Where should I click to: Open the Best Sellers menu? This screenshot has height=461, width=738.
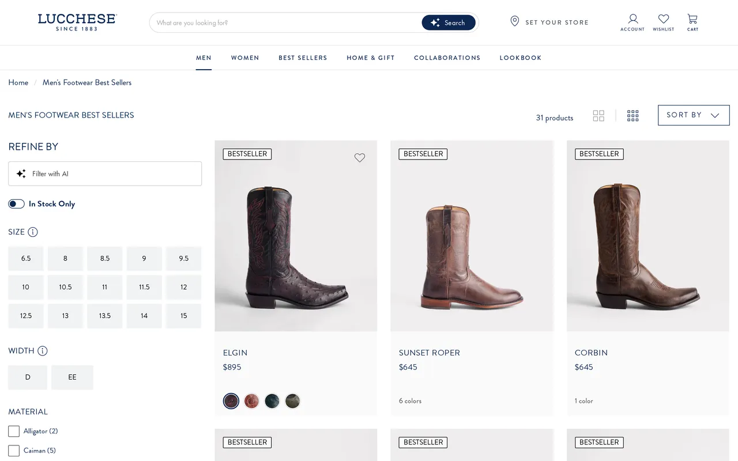pyautogui.click(x=303, y=58)
